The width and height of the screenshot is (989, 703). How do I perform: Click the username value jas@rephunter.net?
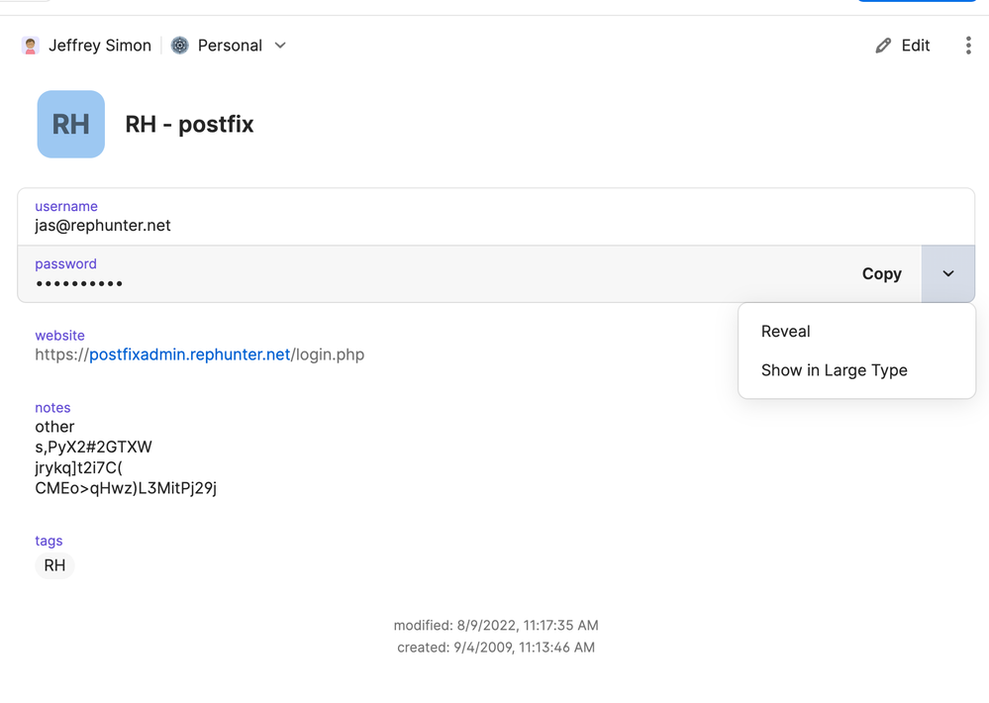click(x=103, y=226)
